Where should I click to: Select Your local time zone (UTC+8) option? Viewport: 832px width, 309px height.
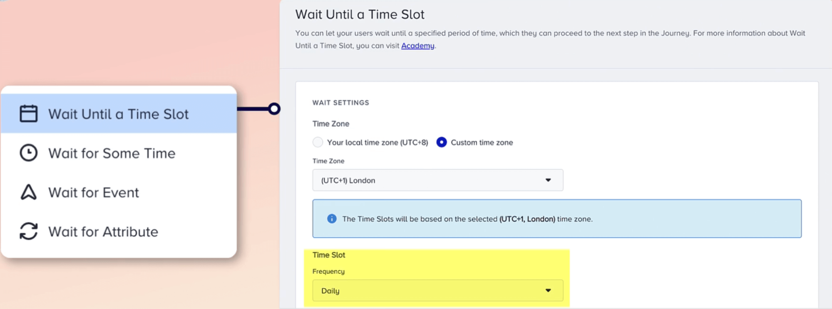pyautogui.click(x=318, y=142)
